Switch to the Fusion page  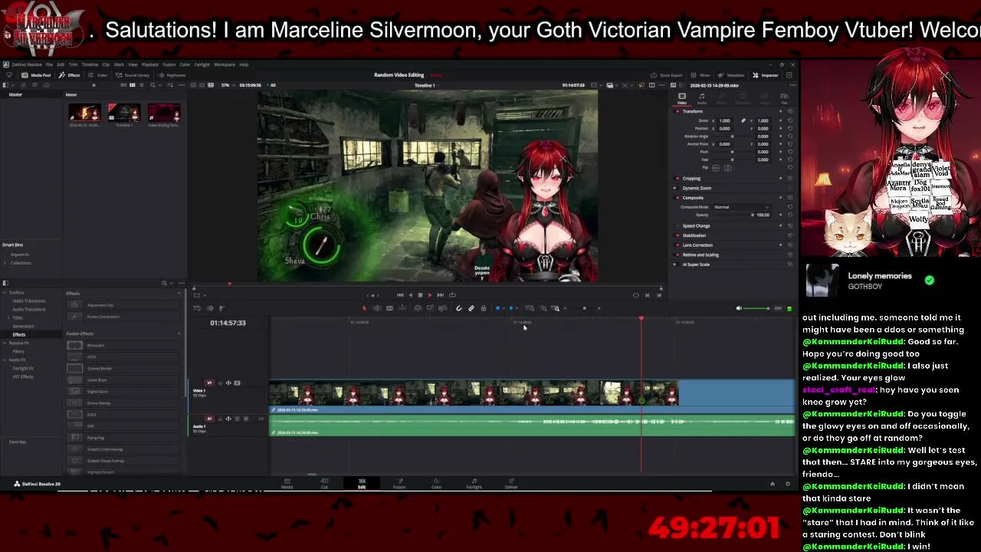tap(399, 484)
